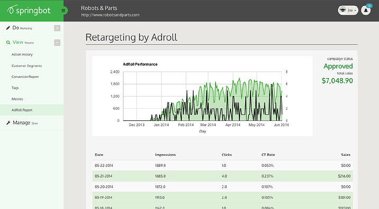379x209 pixels.
Task: Select Action History in sidebar
Action: pos(22,54)
